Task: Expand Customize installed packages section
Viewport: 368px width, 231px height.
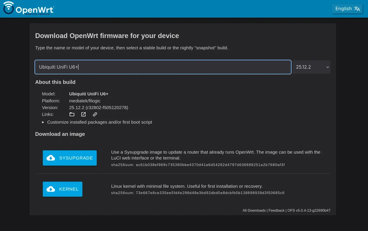Action: coord(99,122)
